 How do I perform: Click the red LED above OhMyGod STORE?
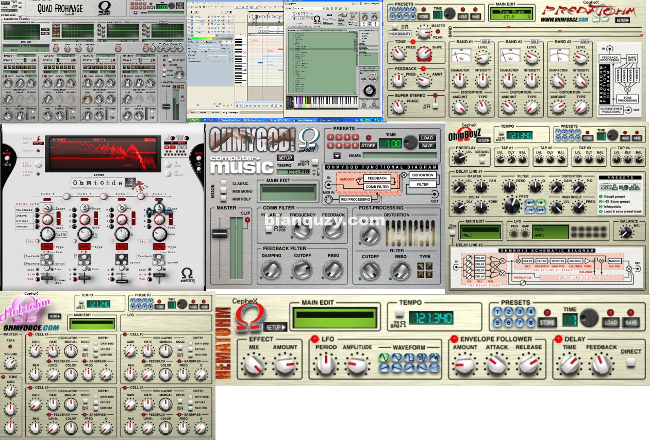pos(368,137)
